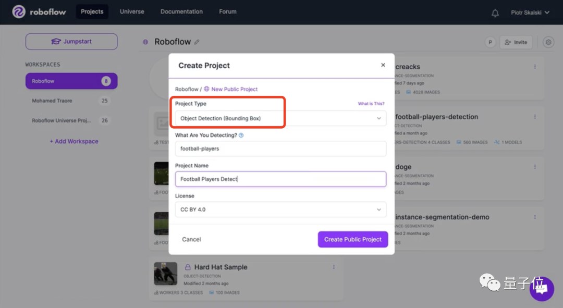Open the chat support bubble
563x308 pixels.
(542, 289)
